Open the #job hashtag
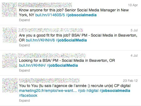This screenshot has width=141, height=106. pyautogui.click(x=82, y=91)
